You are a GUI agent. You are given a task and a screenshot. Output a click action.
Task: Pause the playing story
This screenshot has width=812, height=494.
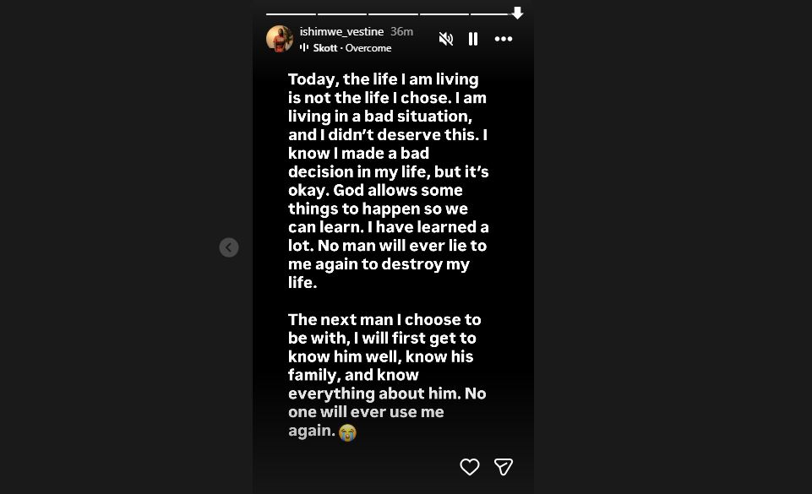point(473,39)
